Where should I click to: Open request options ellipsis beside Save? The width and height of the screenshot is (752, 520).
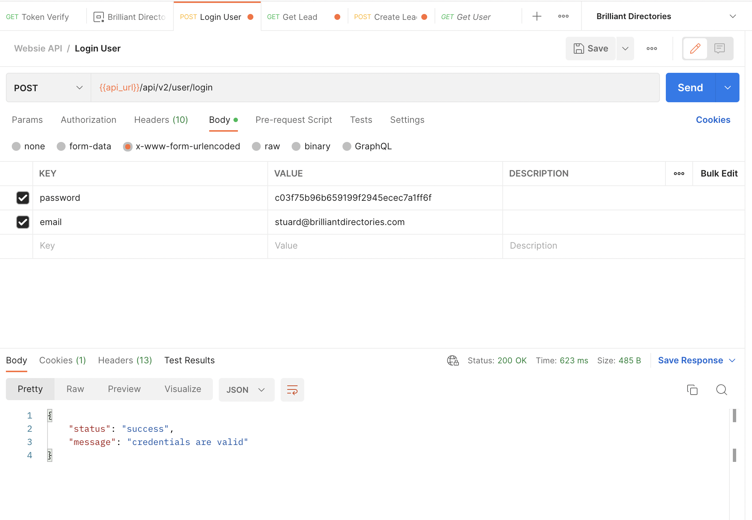[651, 49]
